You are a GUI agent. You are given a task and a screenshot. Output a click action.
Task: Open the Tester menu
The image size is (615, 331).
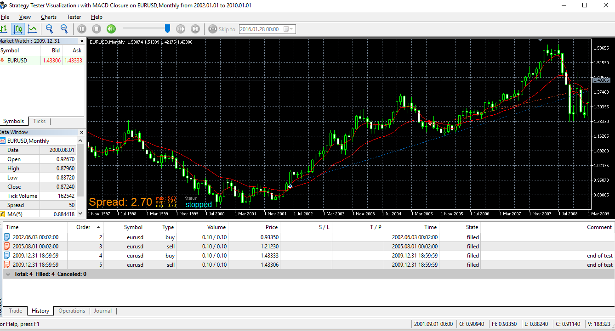(x=74, y=17)
